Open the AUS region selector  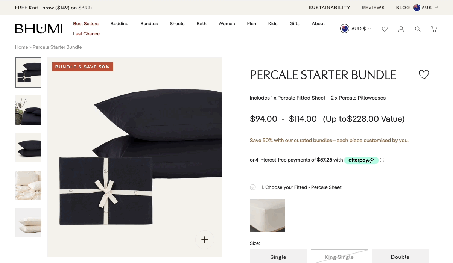(426, 8)
